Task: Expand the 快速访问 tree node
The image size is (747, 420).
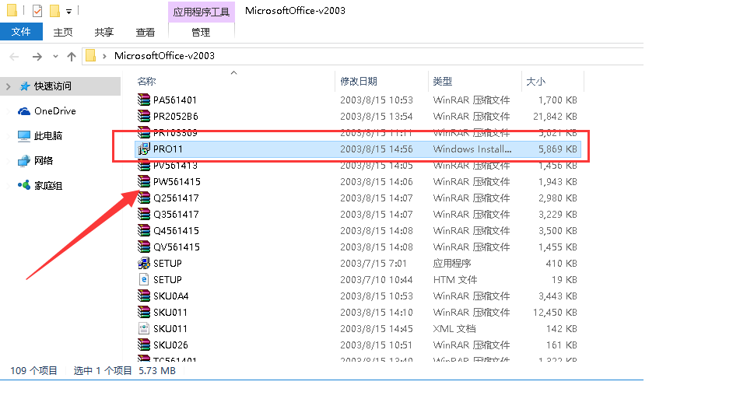Action: point(8,86)
